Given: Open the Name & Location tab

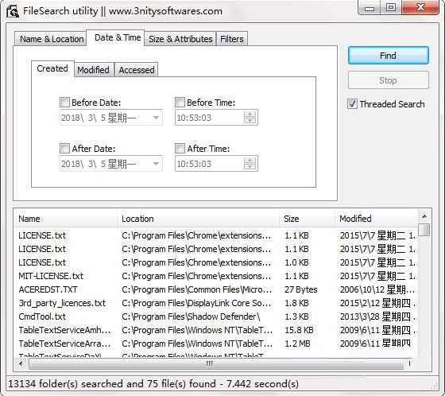Looking at the screenshot, I should [52, 39].
